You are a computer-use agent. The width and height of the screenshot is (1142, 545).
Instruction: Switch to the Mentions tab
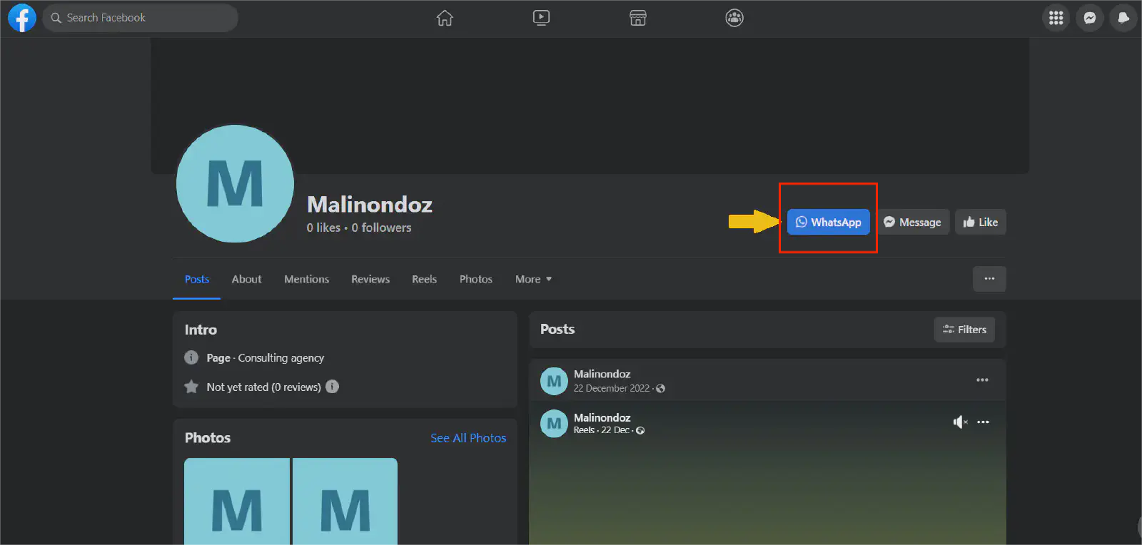[x=307, y=279]
